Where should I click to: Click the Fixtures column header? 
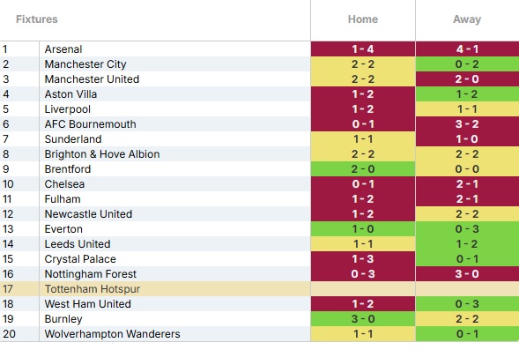(x=37, y=19)
